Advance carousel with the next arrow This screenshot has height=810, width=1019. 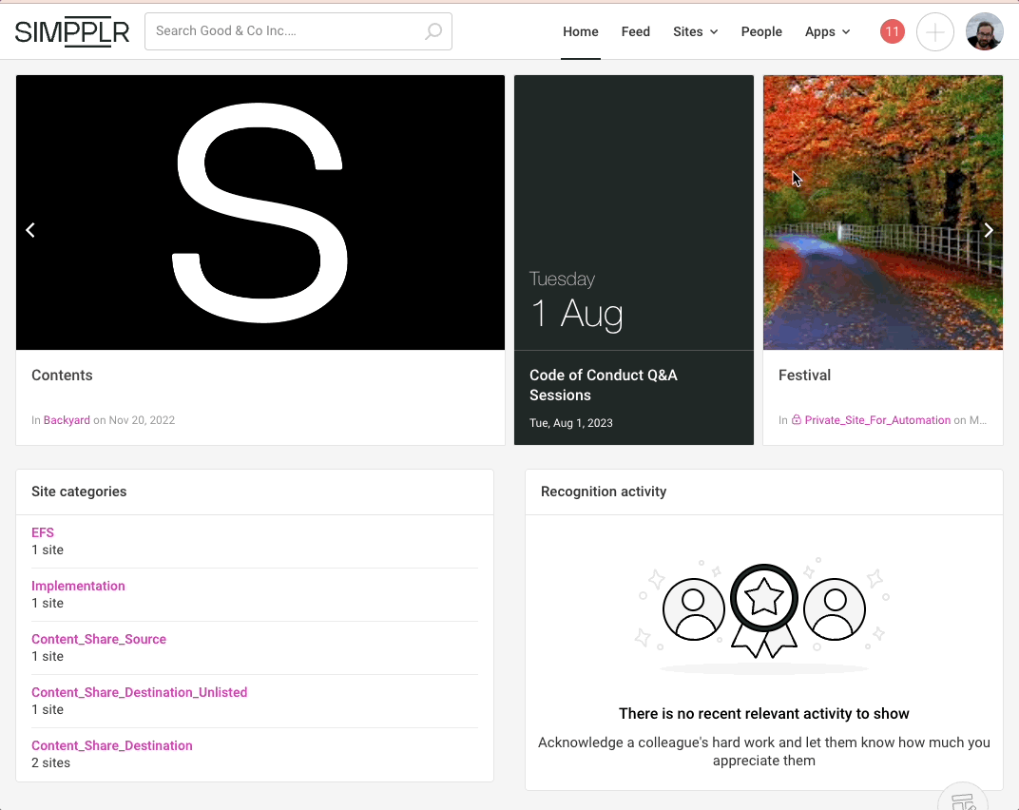(x=989, y=230)
